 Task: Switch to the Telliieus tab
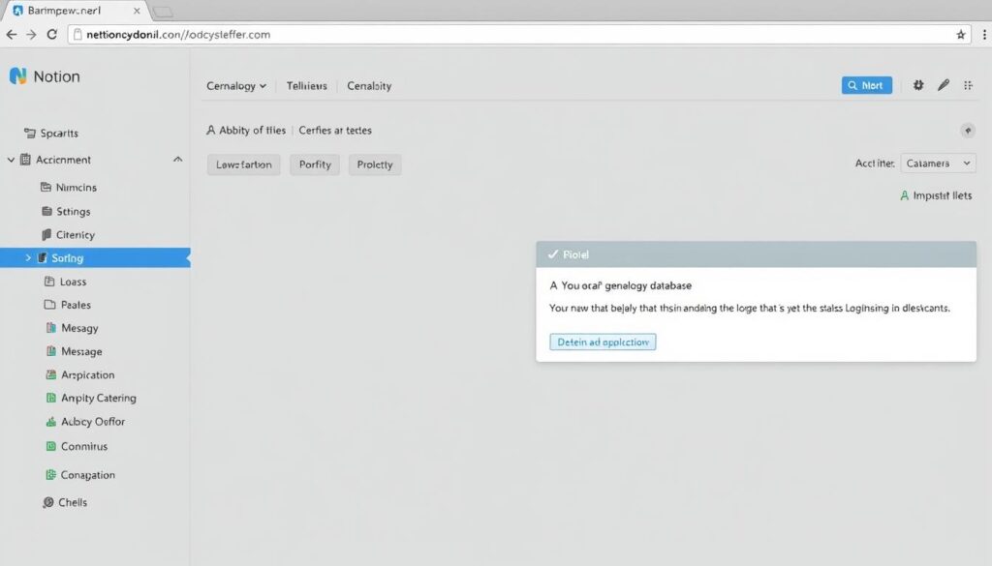307,86
